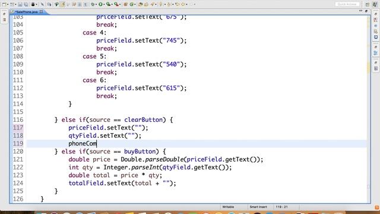The image size is (380, 214).
Task: Click the New Java Class icon
Action: coord(132,4)
